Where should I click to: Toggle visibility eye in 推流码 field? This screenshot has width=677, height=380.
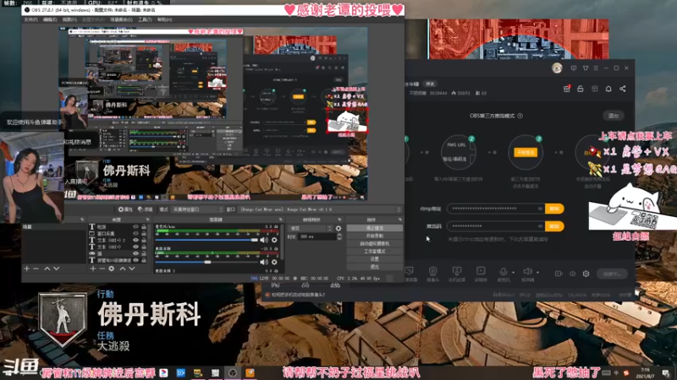540,226
